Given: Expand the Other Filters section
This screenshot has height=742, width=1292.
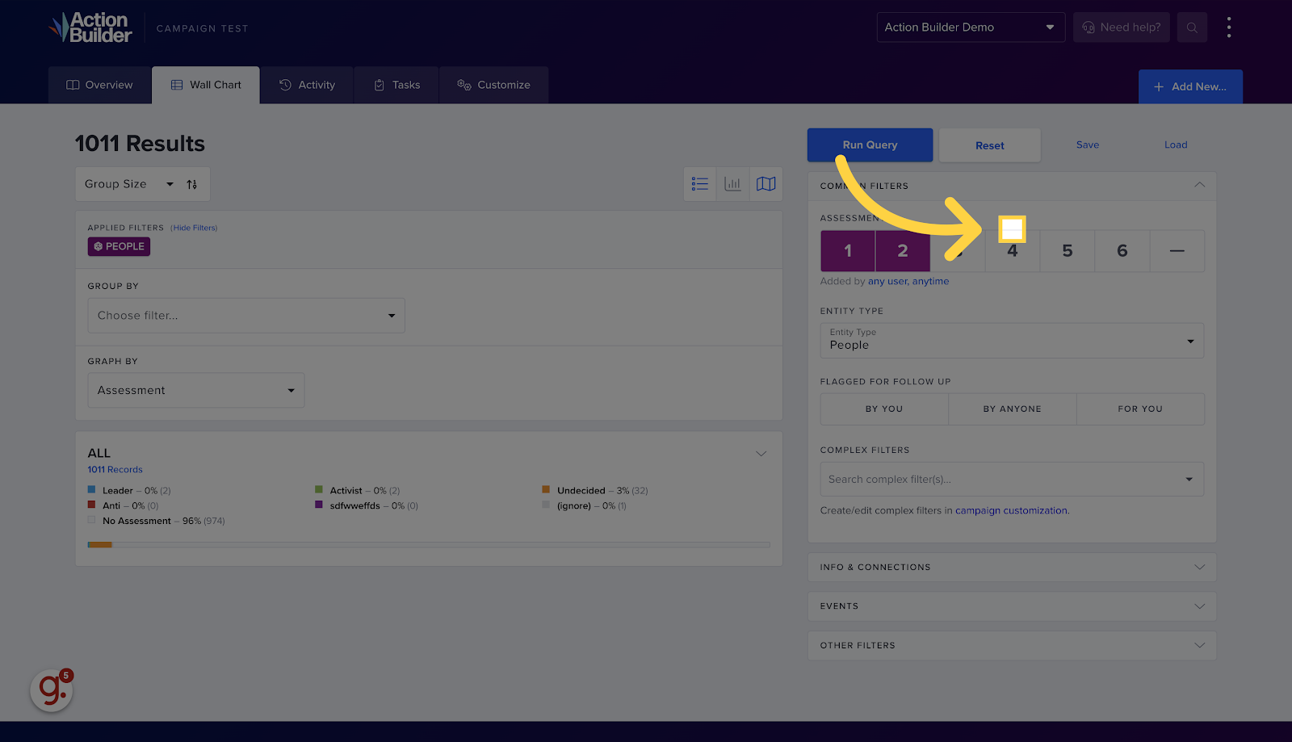Looking at the screenshot, I should 1011,645.
